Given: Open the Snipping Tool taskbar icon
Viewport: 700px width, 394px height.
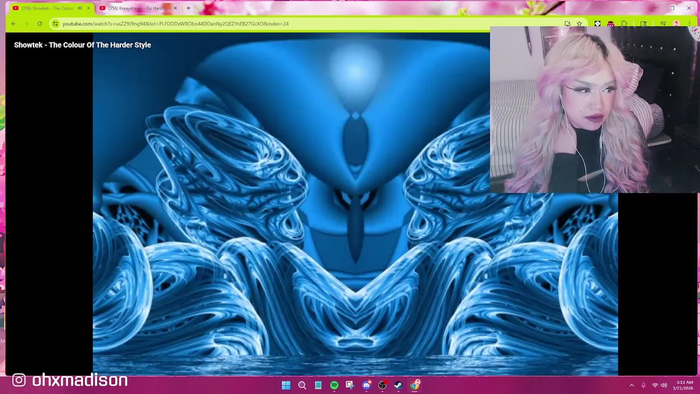Looking at the screenshot, I should click(x=350, y=385).
